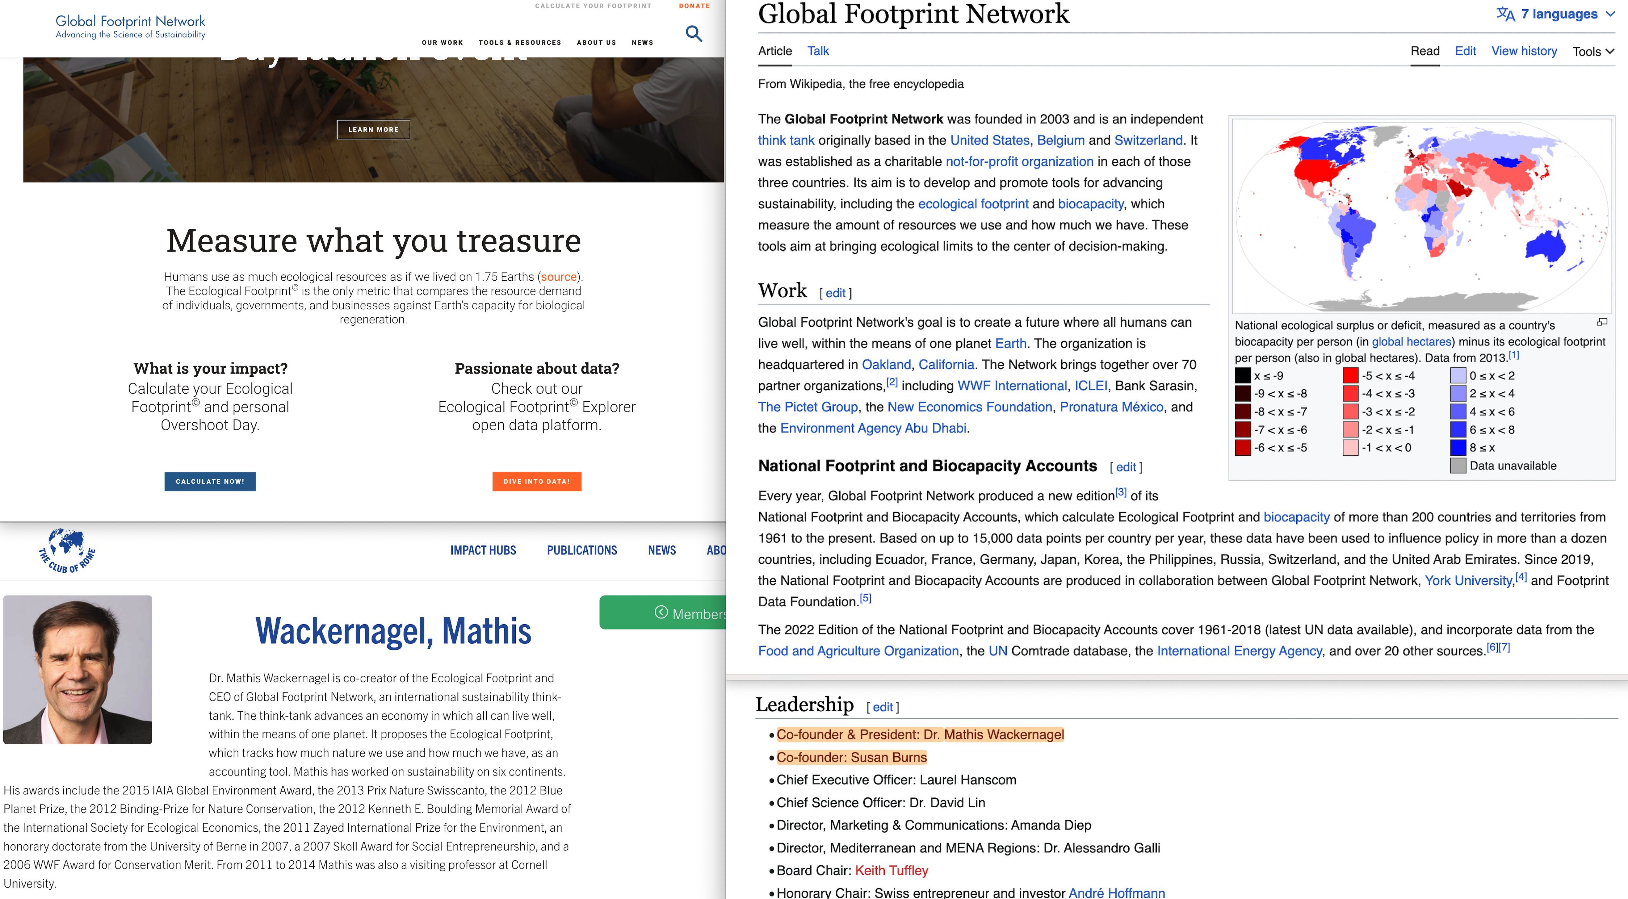
Task: Open the Our Work menu
Action: coord(443,42)
